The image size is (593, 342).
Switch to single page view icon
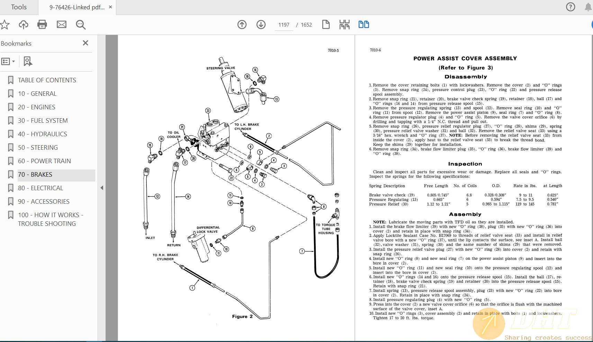(x=326, y=25)
